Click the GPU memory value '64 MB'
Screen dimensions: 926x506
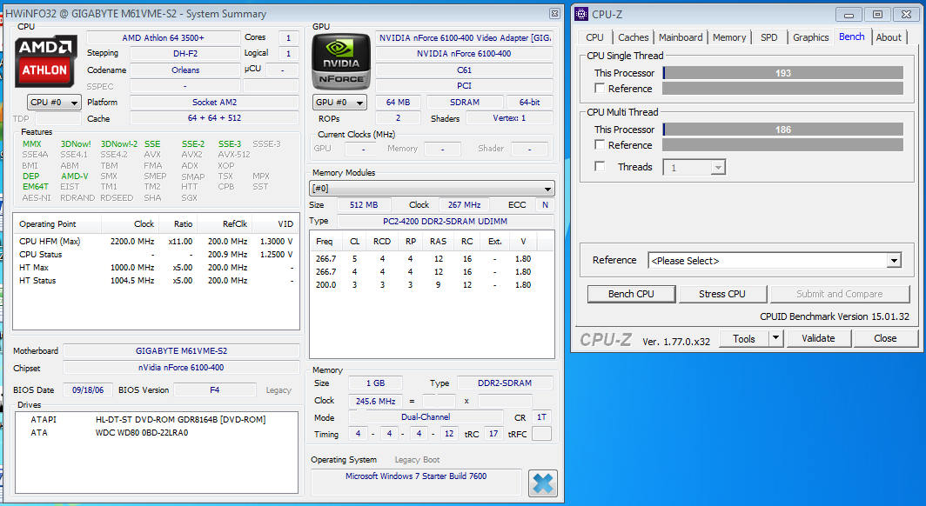coord(398,102)
